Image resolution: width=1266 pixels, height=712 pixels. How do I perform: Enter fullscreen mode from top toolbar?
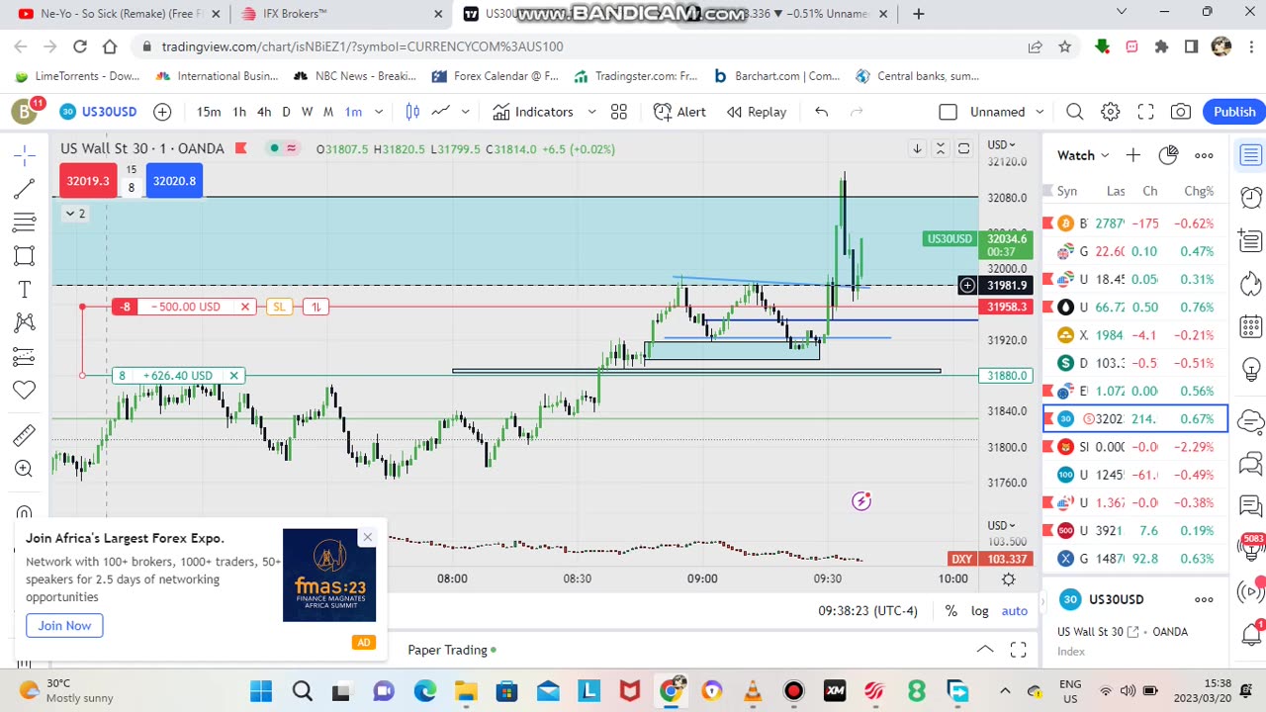point(1145,112)
